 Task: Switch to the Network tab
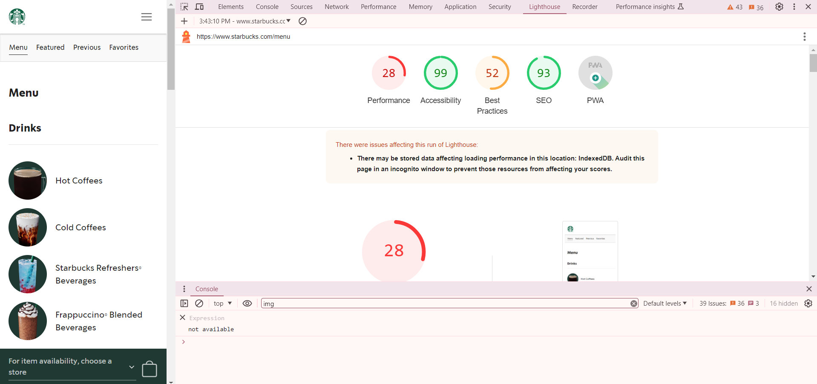coord(337,7)
